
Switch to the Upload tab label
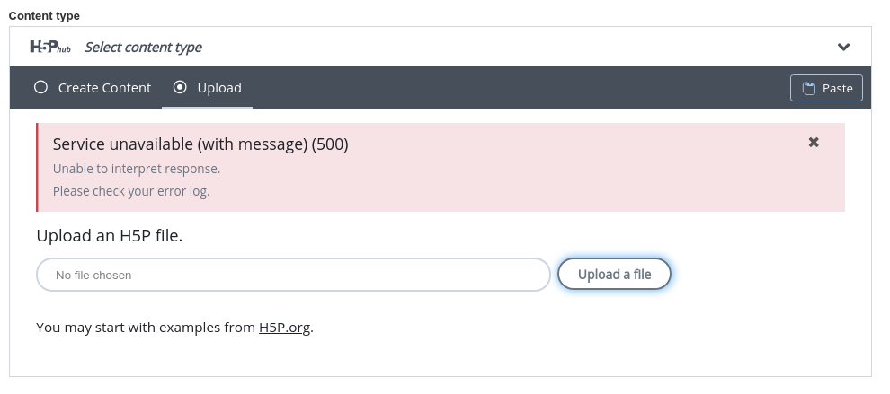[x=219, y=88]
